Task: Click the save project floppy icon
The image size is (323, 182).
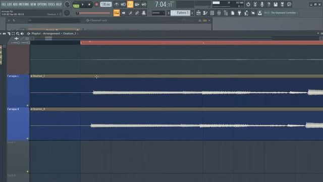Action: (x=276, y=5)
